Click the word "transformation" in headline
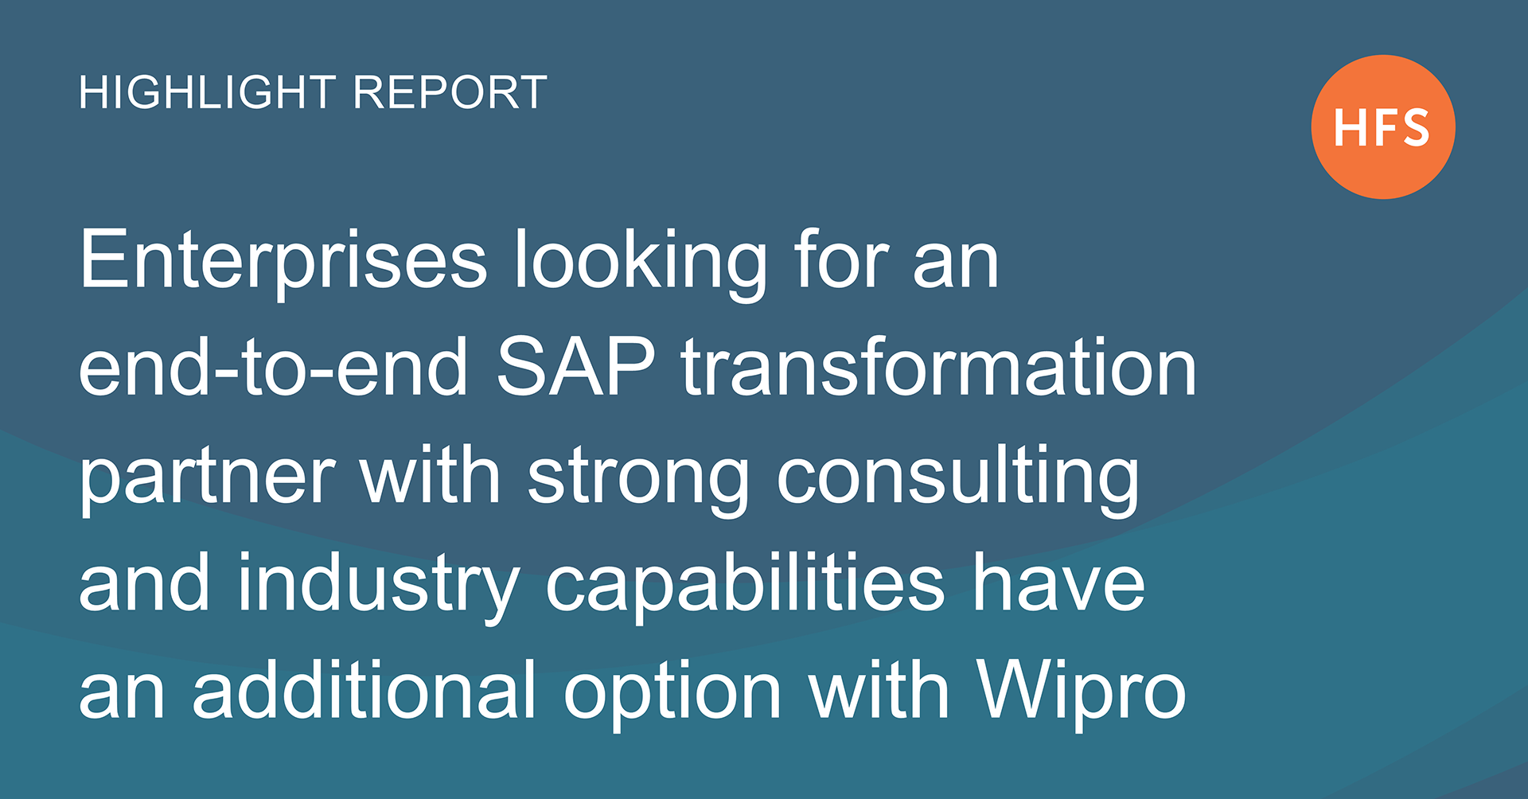1528x799 pixels. click(x=939, y=367)
